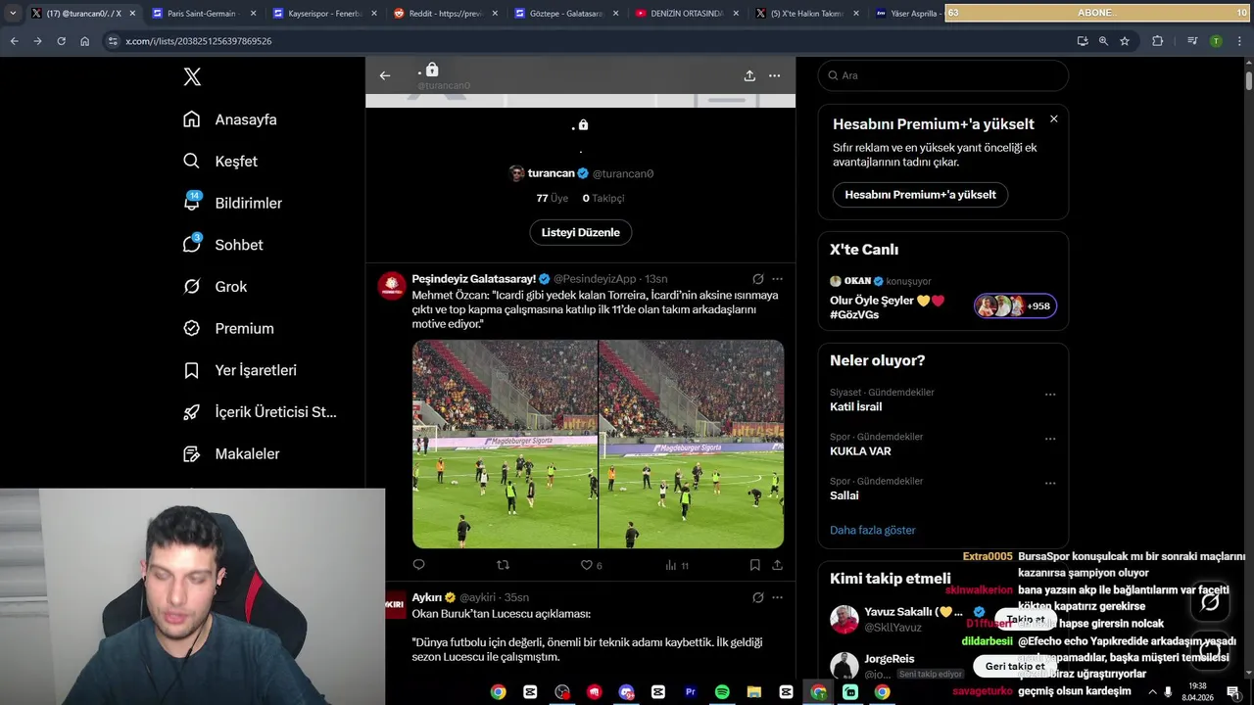
Task: Open Aykırı profile avatar
Action: [x=394, y=604]
